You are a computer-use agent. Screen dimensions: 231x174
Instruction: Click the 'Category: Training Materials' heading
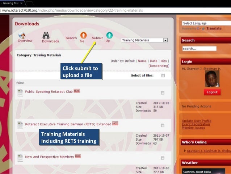click(39, 55)
